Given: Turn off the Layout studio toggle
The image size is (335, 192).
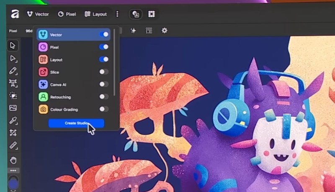Looking at the screenshot, I should tap(104, 59).
